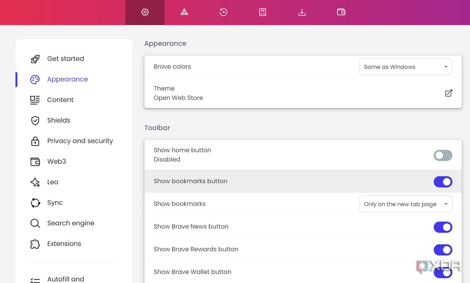
Task: Open the History clock icon in top bar
Action: [223, 12]
